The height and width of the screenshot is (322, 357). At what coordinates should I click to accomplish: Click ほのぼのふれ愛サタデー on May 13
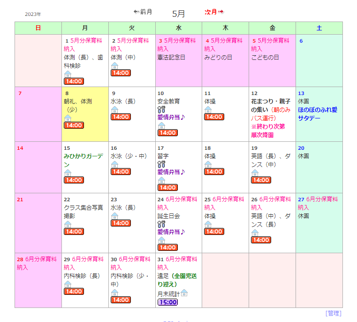click(x=318, y=114)
